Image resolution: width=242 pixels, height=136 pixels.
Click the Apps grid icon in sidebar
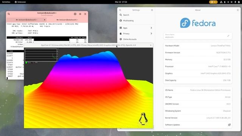[x=121, y=28]
